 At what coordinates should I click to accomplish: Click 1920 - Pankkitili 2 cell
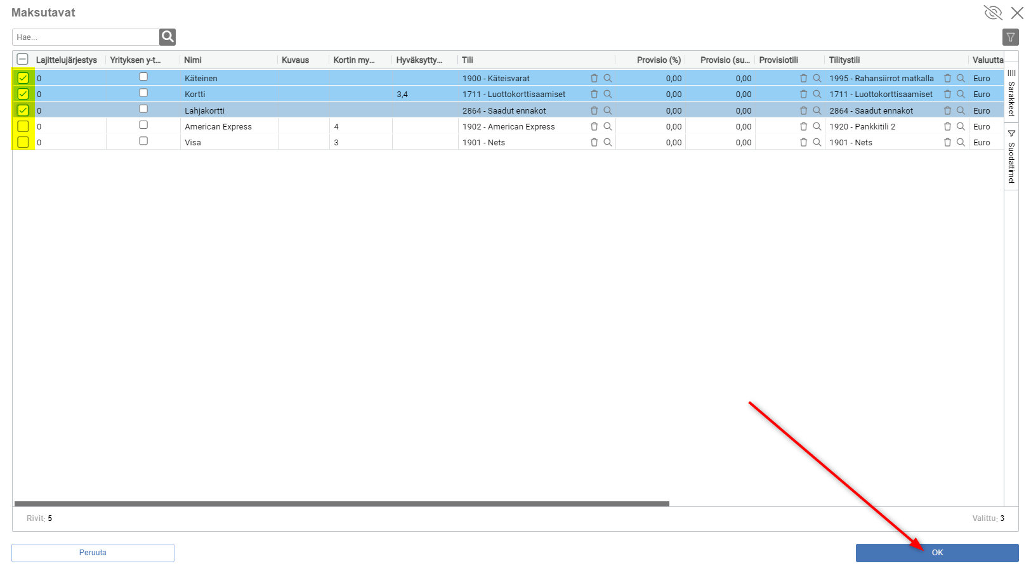coord(862,126)
